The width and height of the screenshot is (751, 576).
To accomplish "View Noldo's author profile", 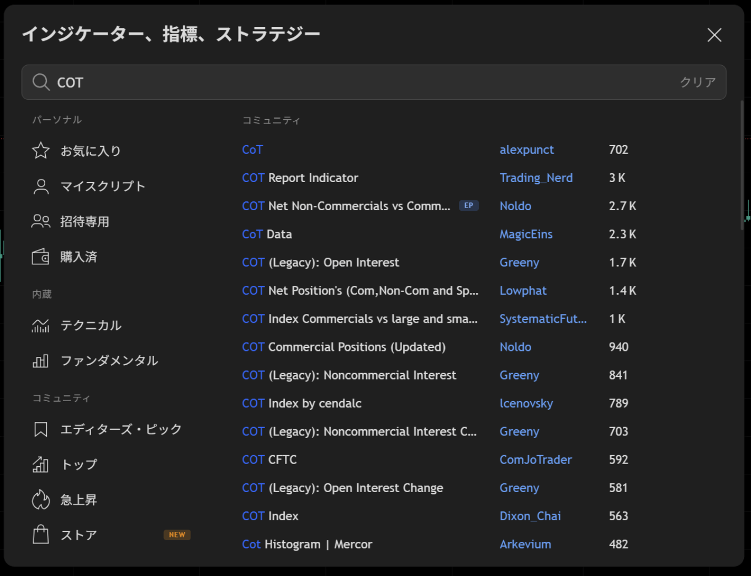I will tap(515, 206).
